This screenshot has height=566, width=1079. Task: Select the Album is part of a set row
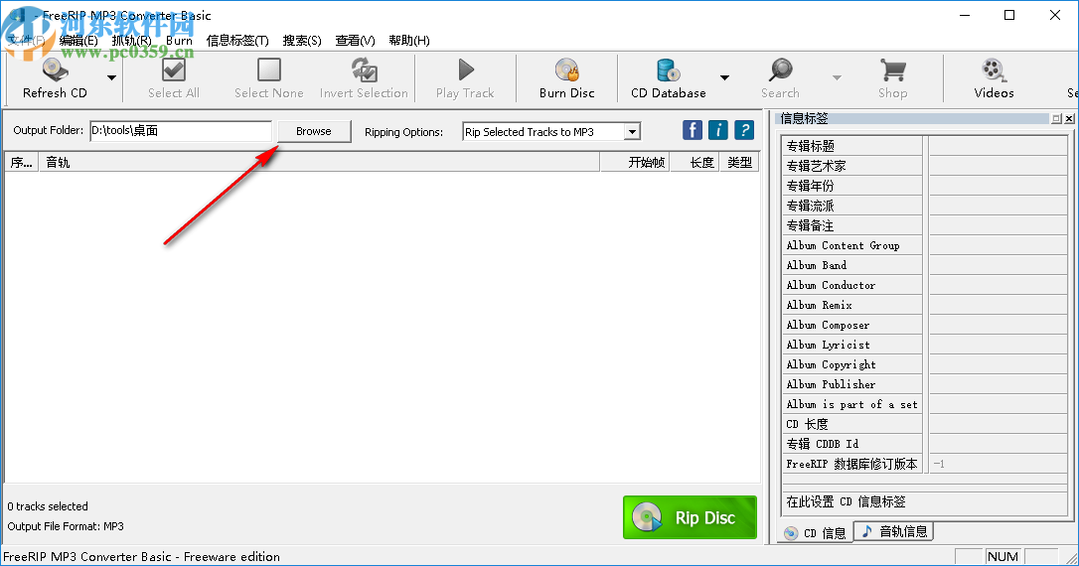pyautogui.click(x=925, y=404)
